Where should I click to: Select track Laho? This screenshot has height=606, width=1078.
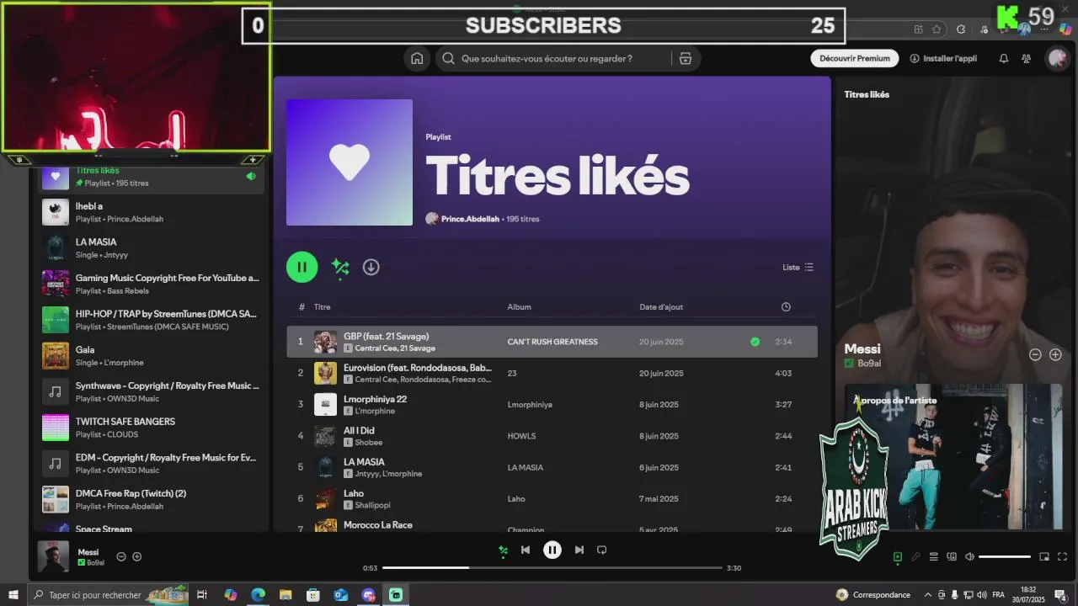pos(552,498)
